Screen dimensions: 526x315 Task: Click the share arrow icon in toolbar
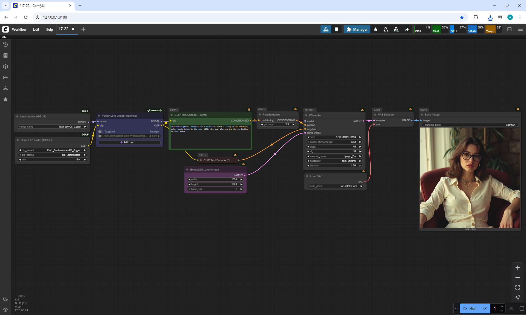407,29
